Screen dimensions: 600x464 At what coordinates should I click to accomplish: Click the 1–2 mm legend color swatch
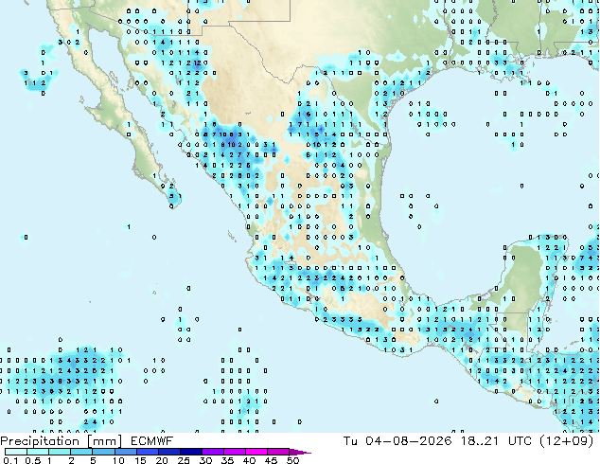pyautogui.click(x=60, y=452)
